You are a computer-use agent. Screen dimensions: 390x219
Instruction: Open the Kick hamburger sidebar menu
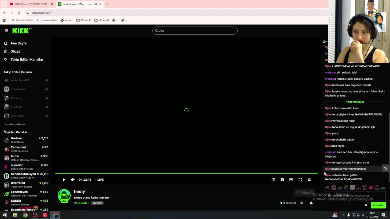6,30
